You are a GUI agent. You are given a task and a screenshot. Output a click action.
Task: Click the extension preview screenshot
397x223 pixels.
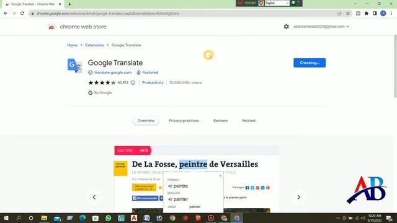(x=197, y=179)
